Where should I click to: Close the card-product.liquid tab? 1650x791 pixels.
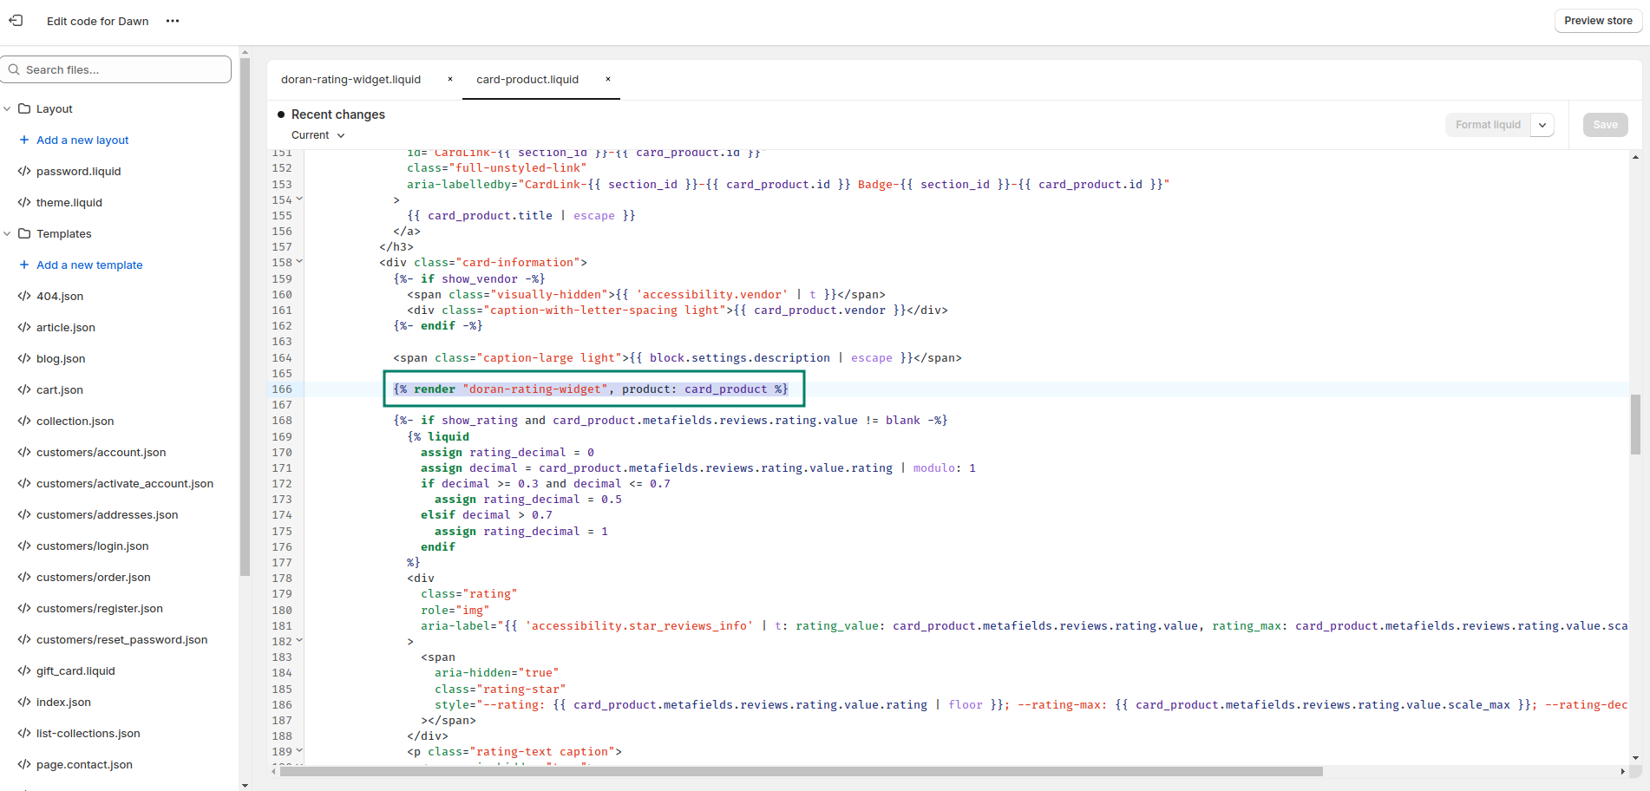pos(608,79)
